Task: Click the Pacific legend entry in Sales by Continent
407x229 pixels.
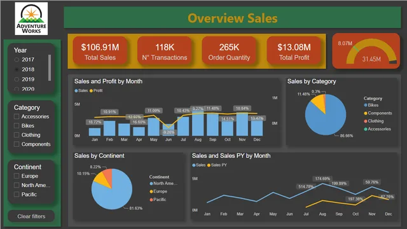Action: (x=158, y=200)
